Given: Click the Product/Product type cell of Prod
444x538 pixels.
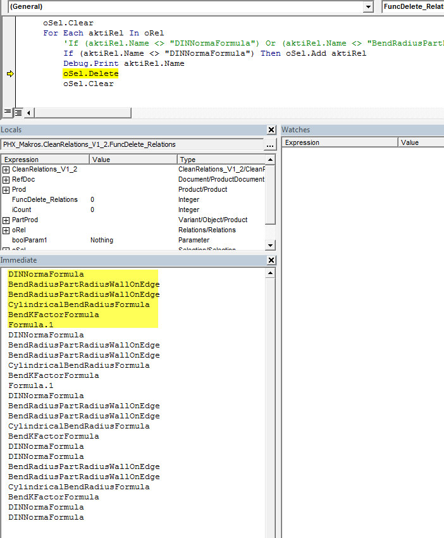Looking at the screenshot, I should [x=202, y=189].
